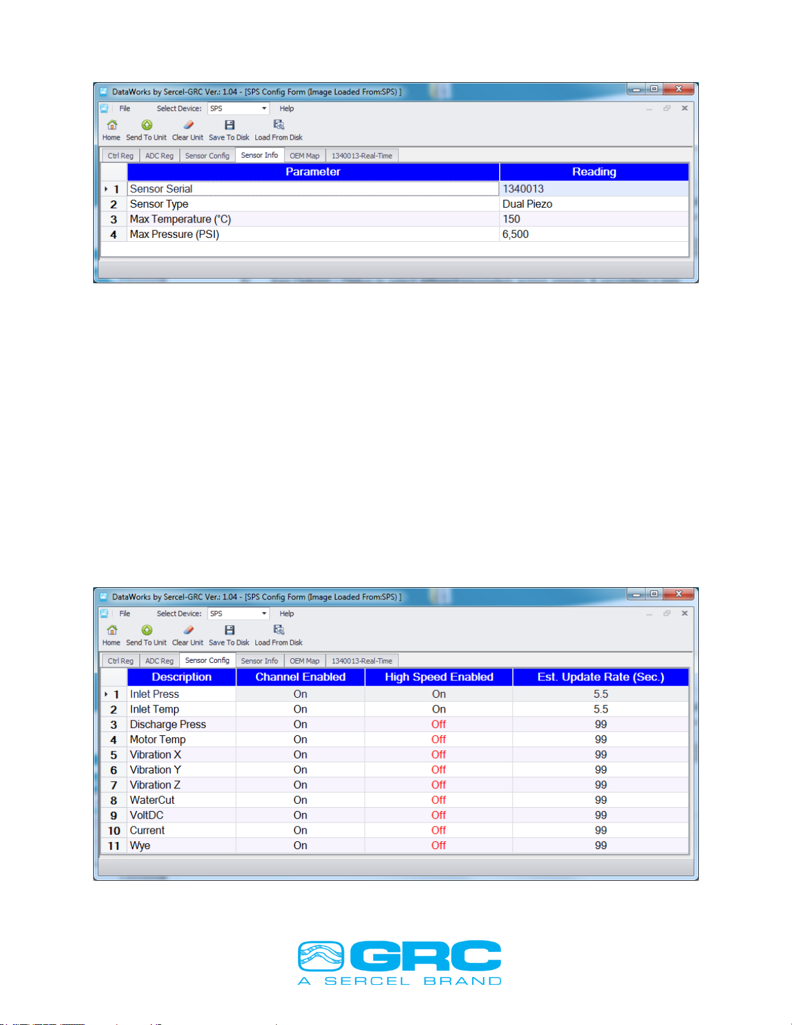
Task: Click the High Speed Enabled column header
Action: [x=439, y=677]
